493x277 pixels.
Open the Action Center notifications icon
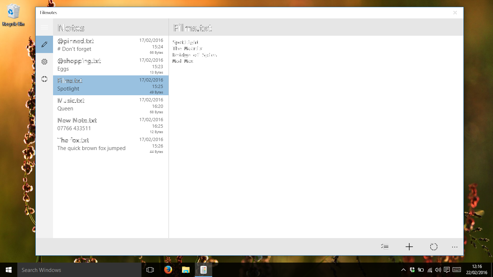447,270
